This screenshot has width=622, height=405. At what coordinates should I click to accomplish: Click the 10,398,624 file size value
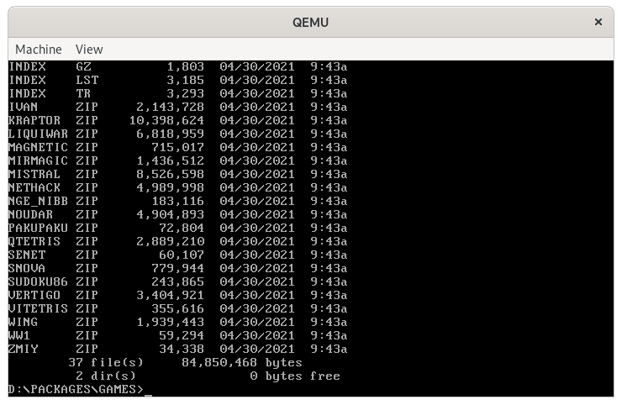(166, 120)
